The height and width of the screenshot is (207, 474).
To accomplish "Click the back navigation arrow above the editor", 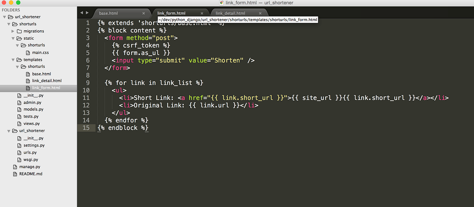I will [81, 12].
